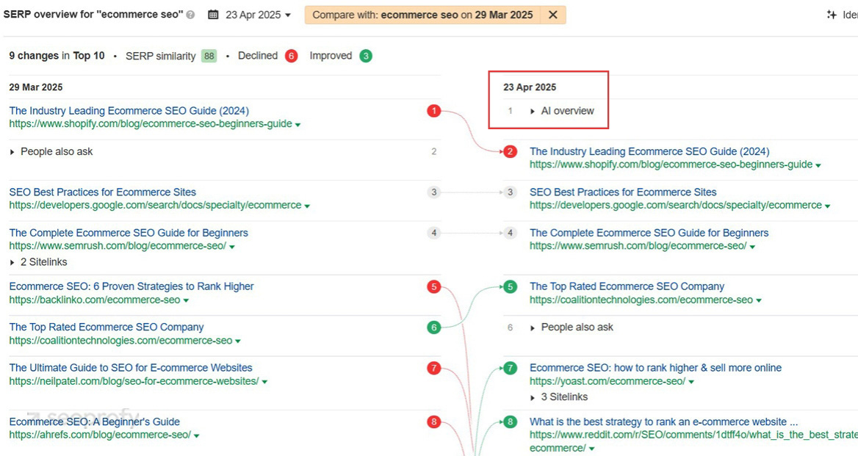858x456 pixels.
Task: Click red position 7 marker for neilpatel
Action: [434, 368]
